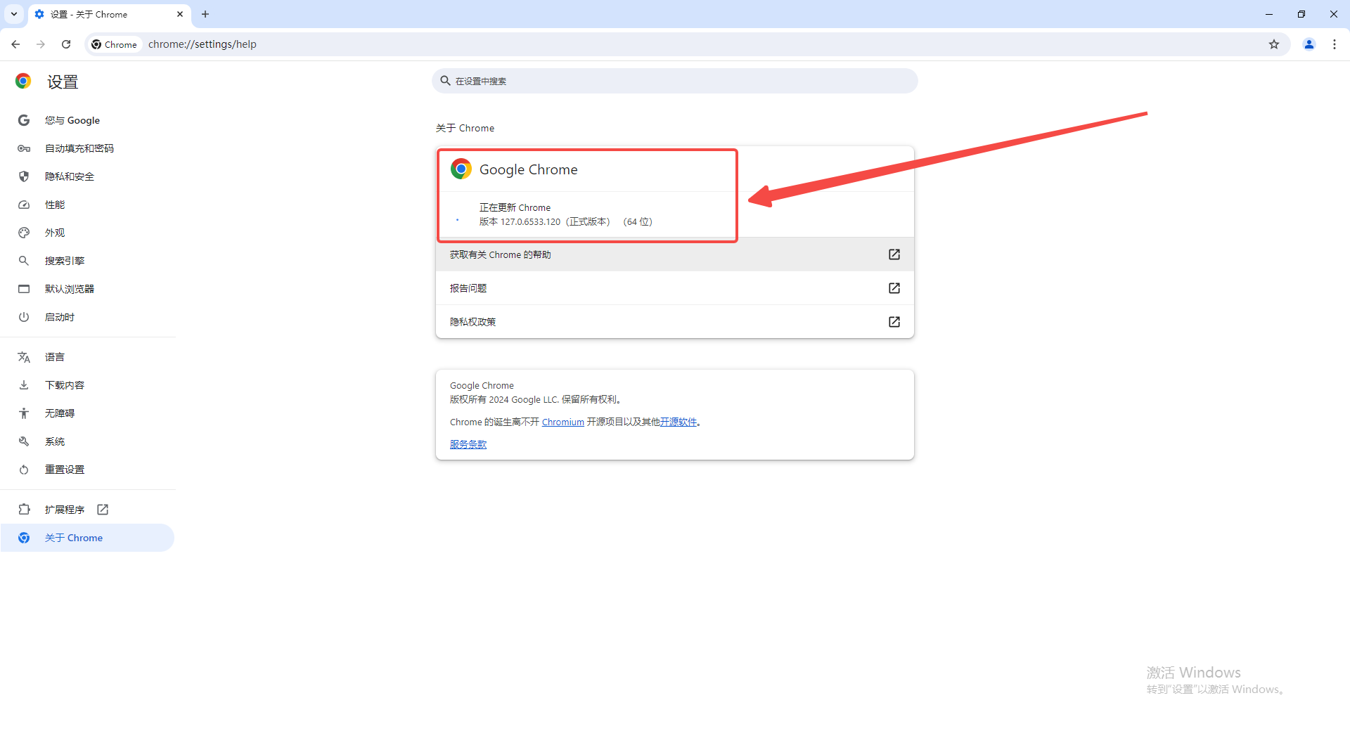The width and height of the screenshot is (1350, 731).
Task: Open 语言 settings section
Action: click(87, 357)
